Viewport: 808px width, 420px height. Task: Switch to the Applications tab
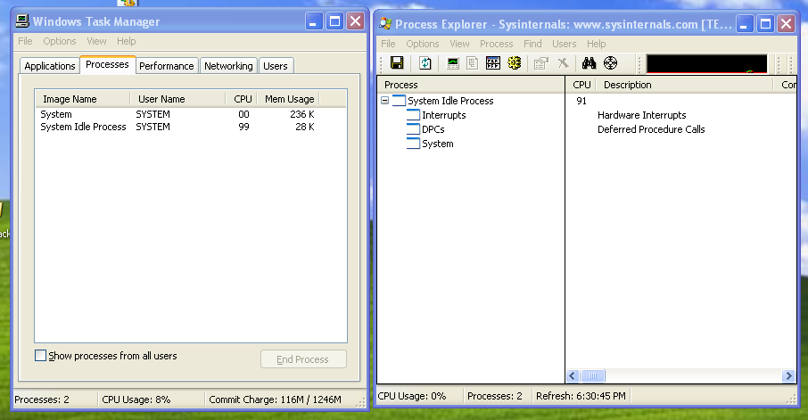[50, 66]
